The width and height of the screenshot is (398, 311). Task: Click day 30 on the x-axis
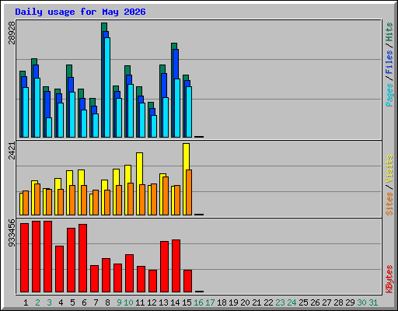[x=361, y=302]
